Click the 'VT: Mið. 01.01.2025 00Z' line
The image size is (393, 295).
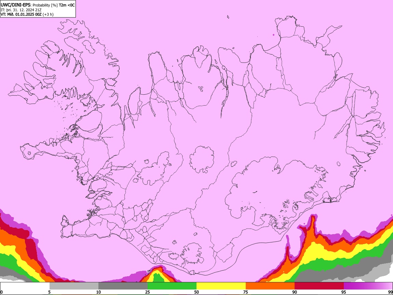[21, 14]
